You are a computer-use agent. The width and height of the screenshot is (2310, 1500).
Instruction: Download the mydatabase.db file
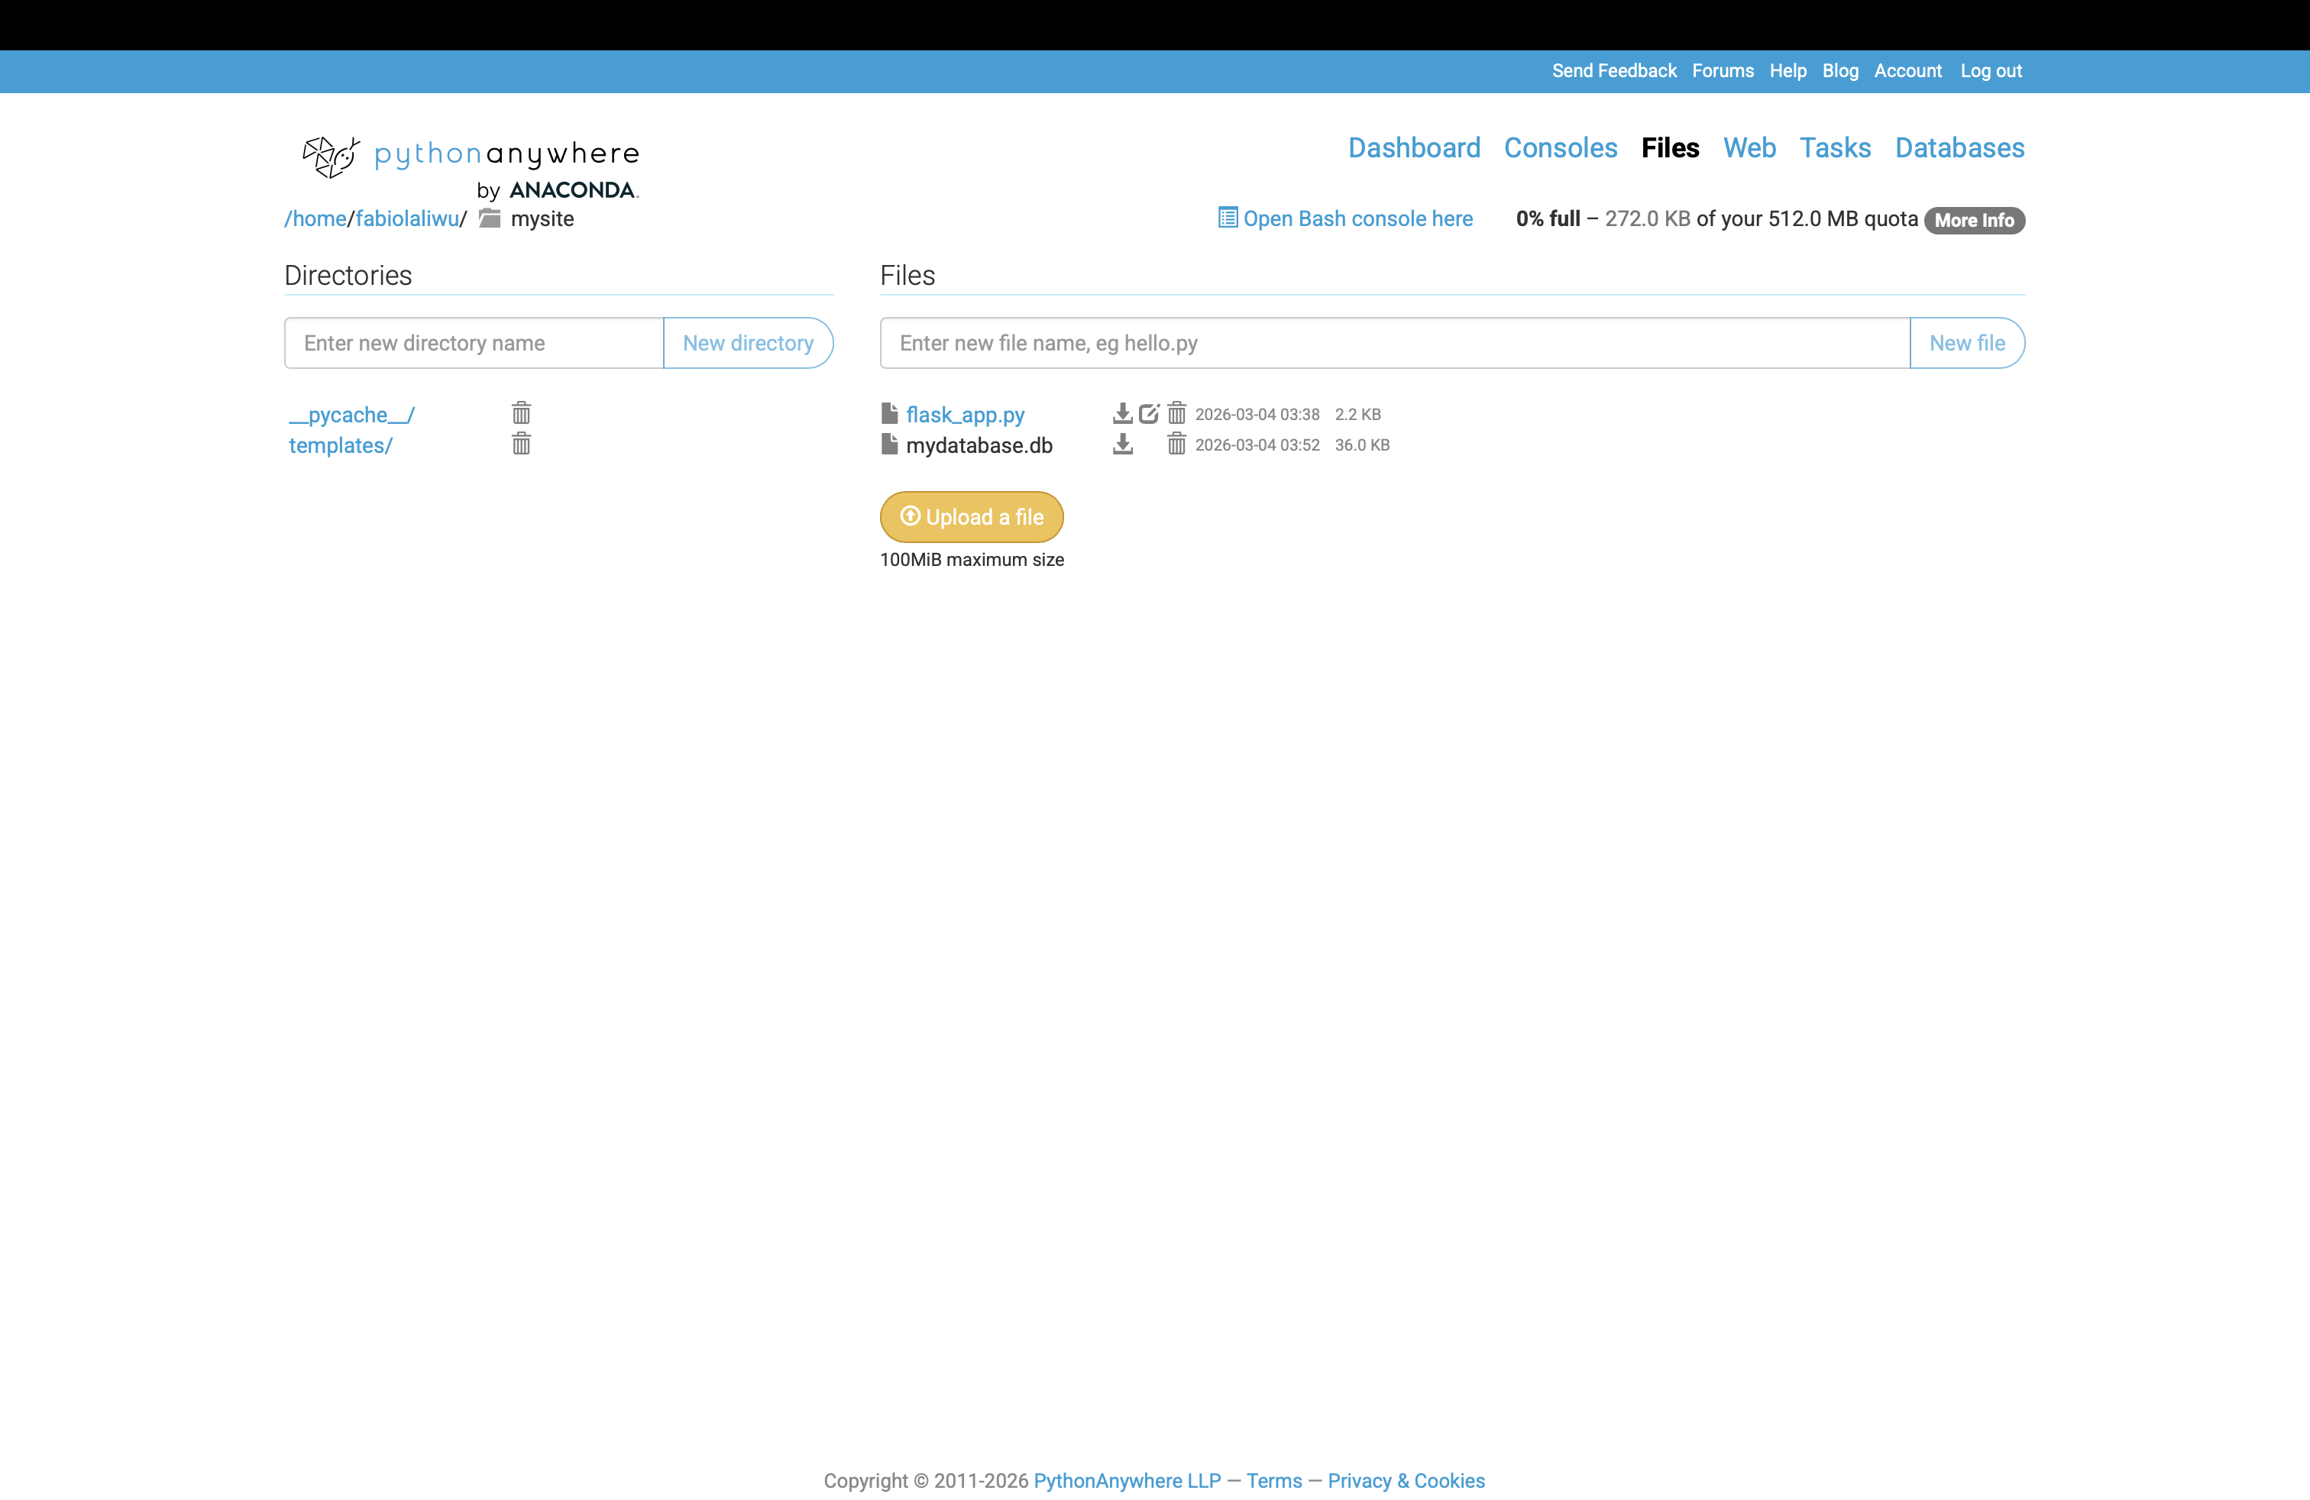(1122, 445)
